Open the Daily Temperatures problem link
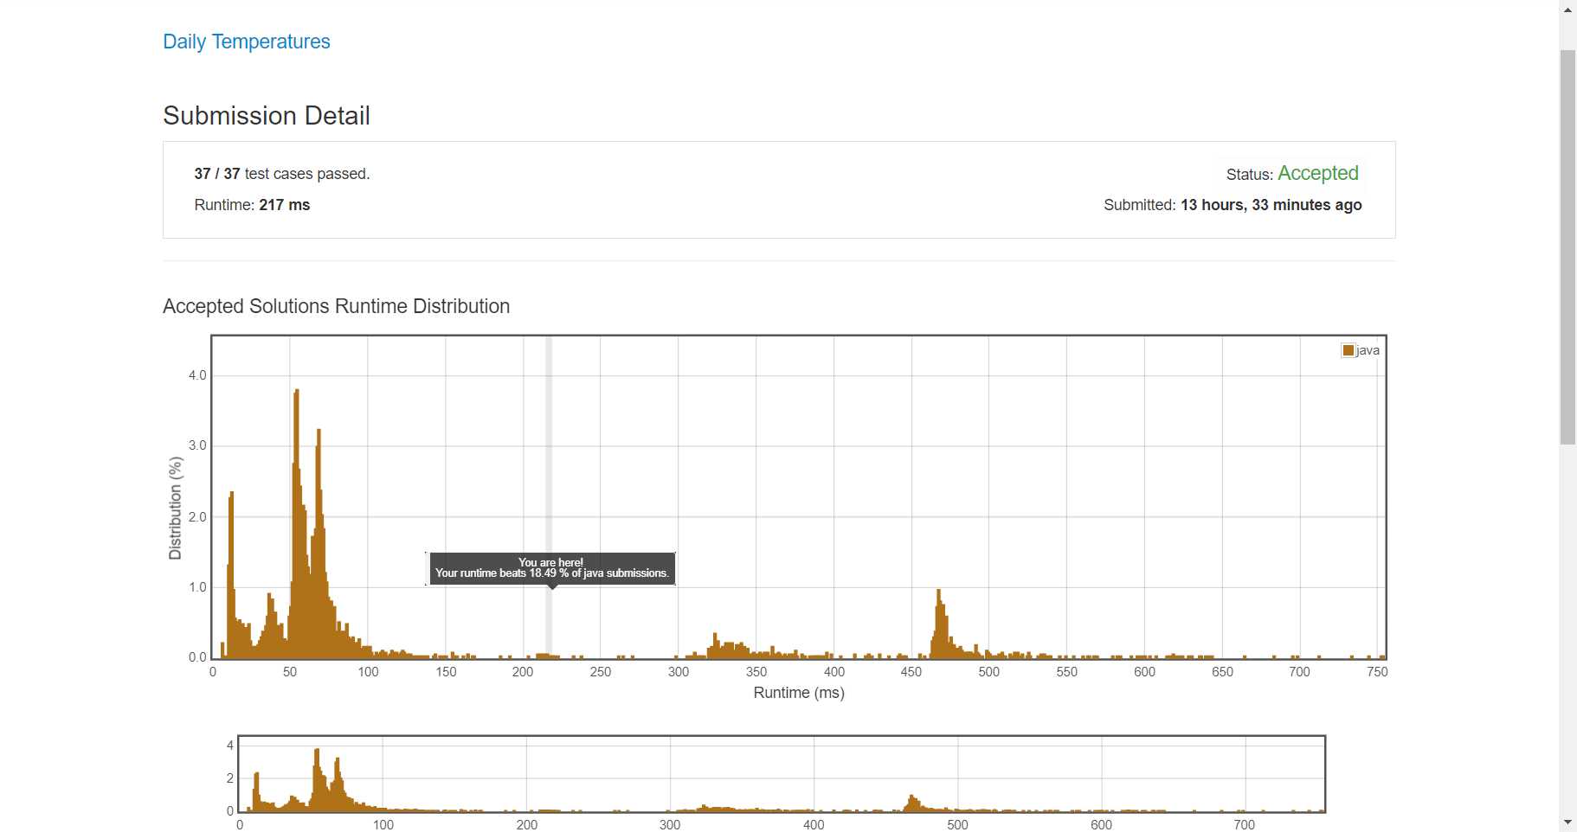The image size is (1577, 832). coord(247,42)
